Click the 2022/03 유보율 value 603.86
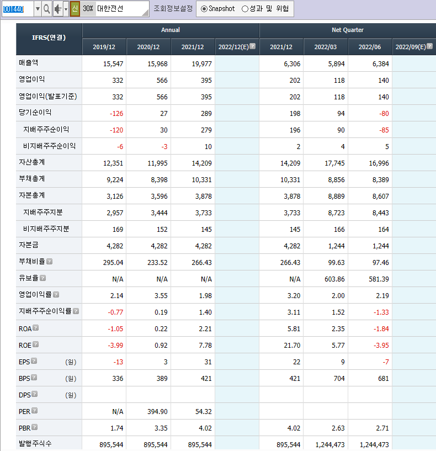The image size is (436, 451). click(x=334, y=279)
